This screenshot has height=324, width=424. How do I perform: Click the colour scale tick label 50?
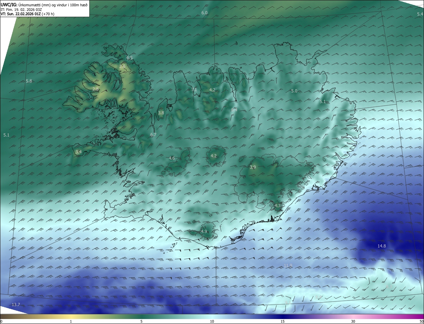pos(421,321)
